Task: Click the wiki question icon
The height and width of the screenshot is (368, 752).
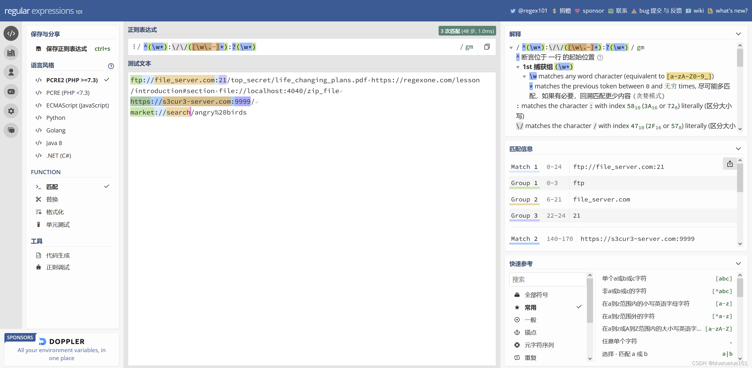Action: [x=688, y=11]
